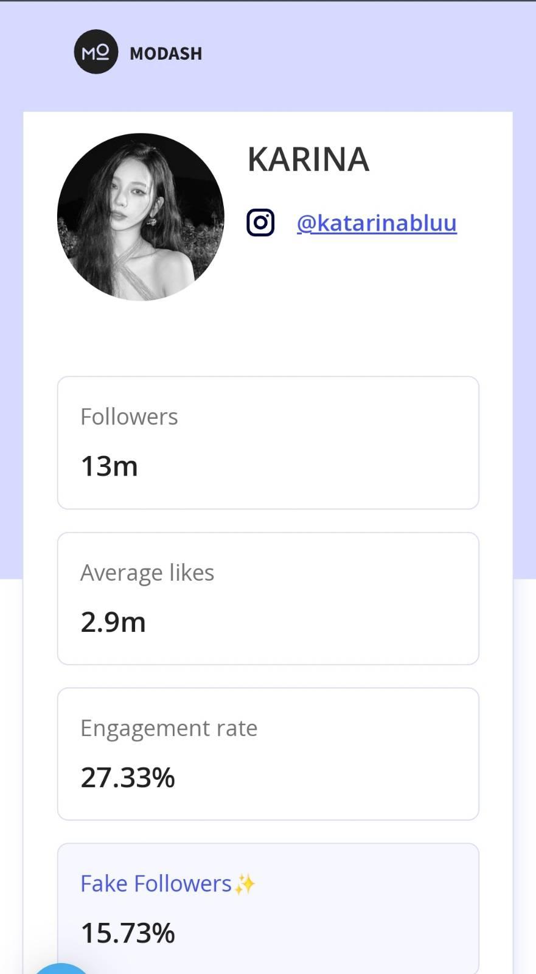The image size is (536, 974).
Task: Click the sparkles emoji beside Fake Followers
Action: pyautogui.click(x=245, y=885)
